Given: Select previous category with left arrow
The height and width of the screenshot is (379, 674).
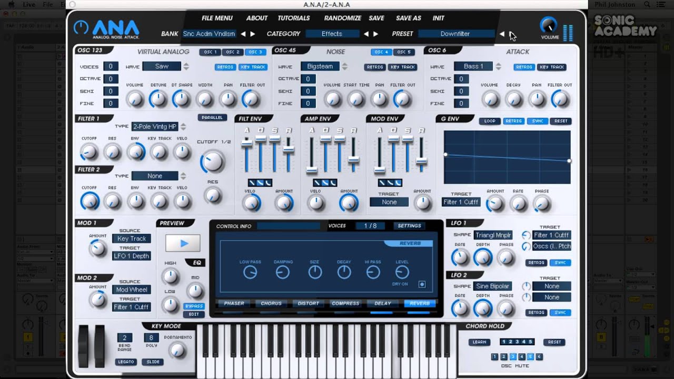Looking at the screenshot, I should (366, 34).
